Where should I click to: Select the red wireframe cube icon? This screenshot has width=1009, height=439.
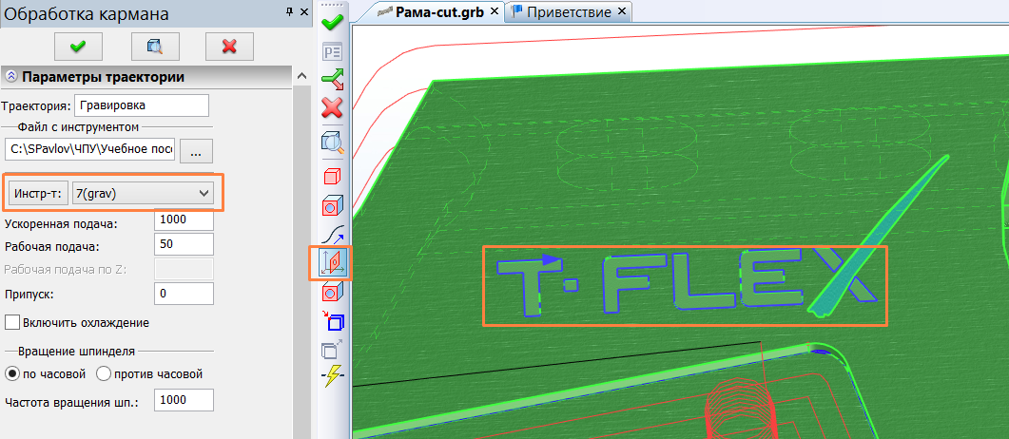click(x=331, y=176)
